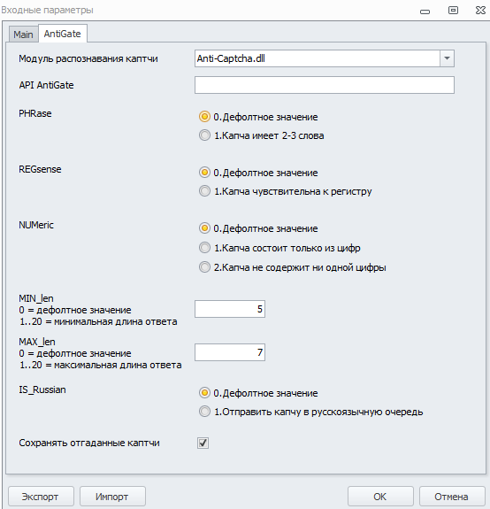This screenshot has width=490, height=509.
Task: Select NUMeric no-digits captcha option
Action: click(x=204, y=267)
